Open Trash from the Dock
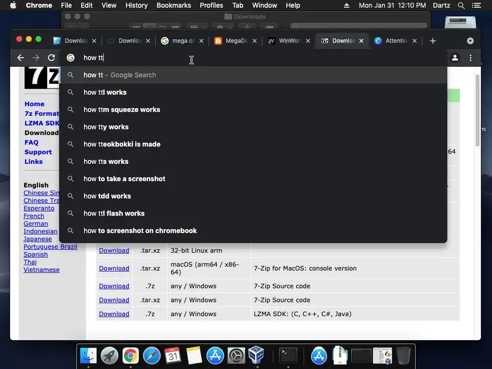The height and width of the screenshot is (369, 492). [x=404, y=356]
